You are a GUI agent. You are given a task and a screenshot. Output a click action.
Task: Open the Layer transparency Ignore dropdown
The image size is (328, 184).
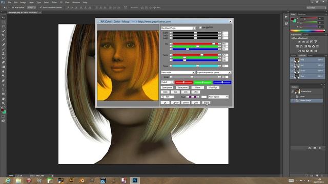214,73
